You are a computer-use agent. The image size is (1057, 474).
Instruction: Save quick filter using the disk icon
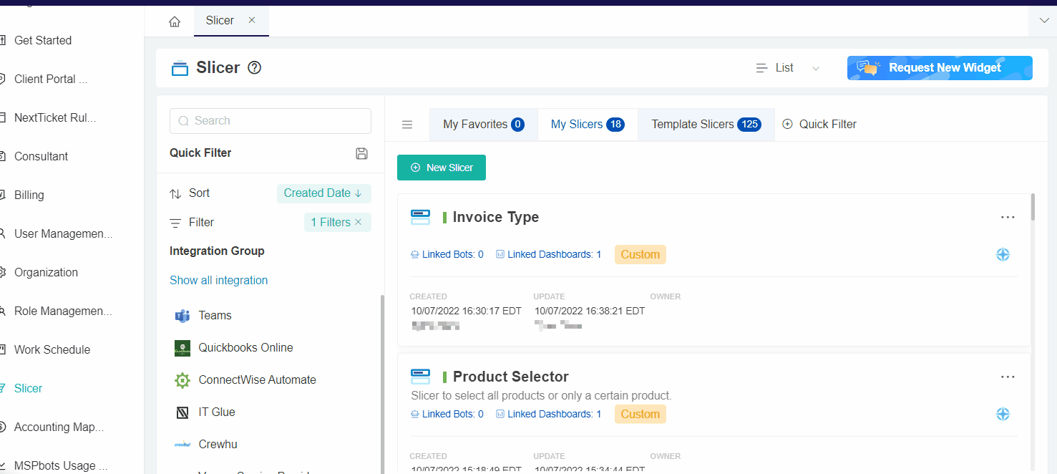click(x=361, y=153)
